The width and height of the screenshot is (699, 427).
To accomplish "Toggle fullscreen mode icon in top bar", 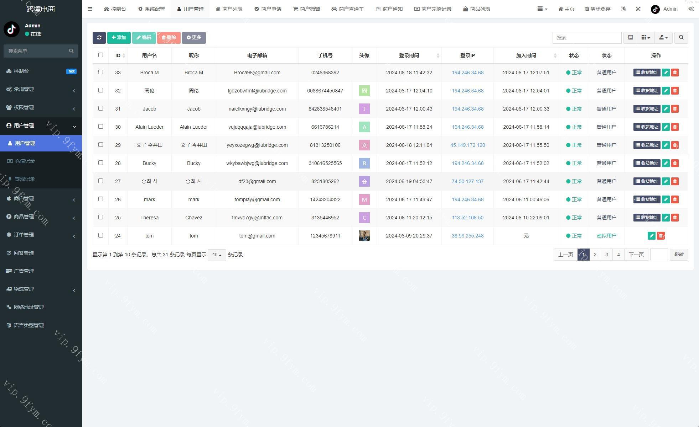I will click(638, 9).
